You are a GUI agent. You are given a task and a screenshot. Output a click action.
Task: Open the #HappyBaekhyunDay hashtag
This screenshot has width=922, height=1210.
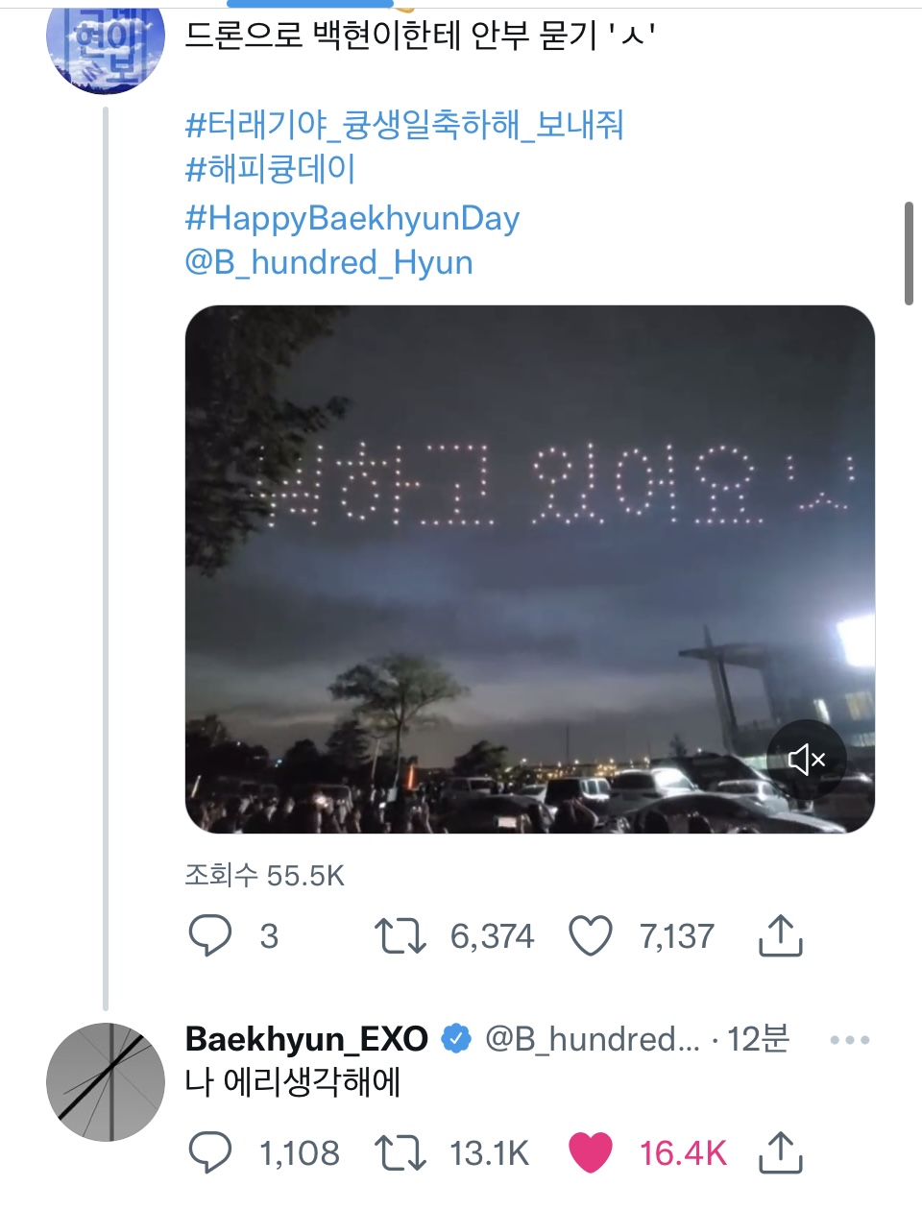[x=352, y=218]
